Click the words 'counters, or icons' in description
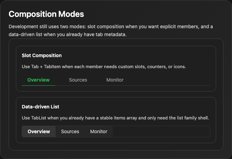The height and width of the screenshot is (159, 232). point(166,67)
